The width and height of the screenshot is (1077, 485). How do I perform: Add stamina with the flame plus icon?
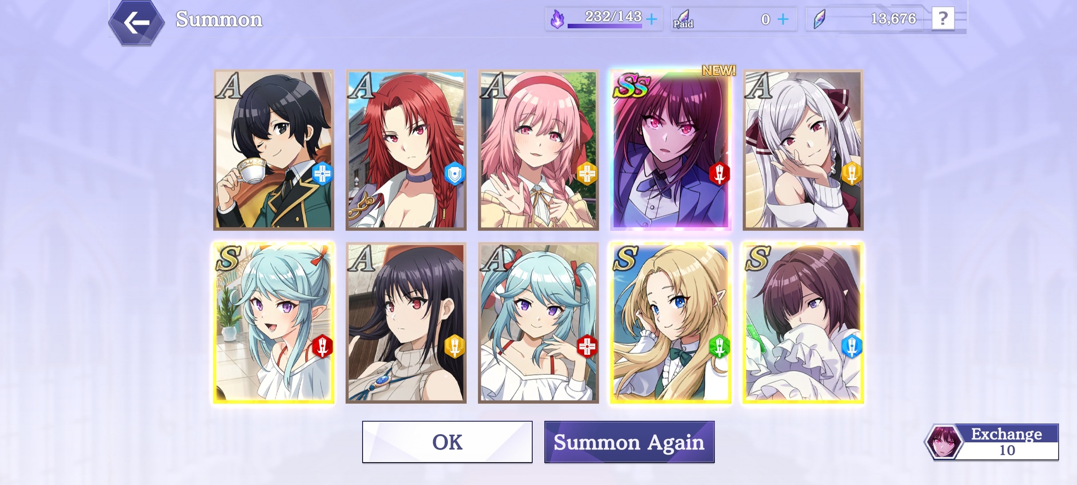pos(651,19)
